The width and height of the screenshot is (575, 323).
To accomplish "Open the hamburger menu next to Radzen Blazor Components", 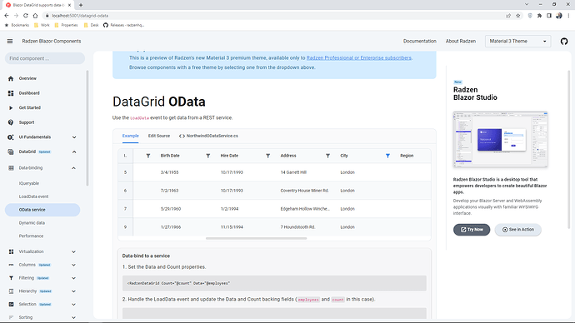I will click(10, 41).
